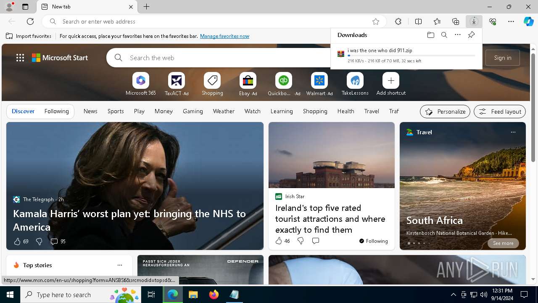Toggle Split screen view
The width and height of the screenshot is (538, 303).
[x=418, y=21]
